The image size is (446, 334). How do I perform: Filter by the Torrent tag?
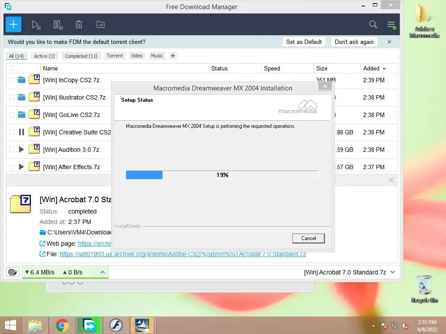coord(115,56)
